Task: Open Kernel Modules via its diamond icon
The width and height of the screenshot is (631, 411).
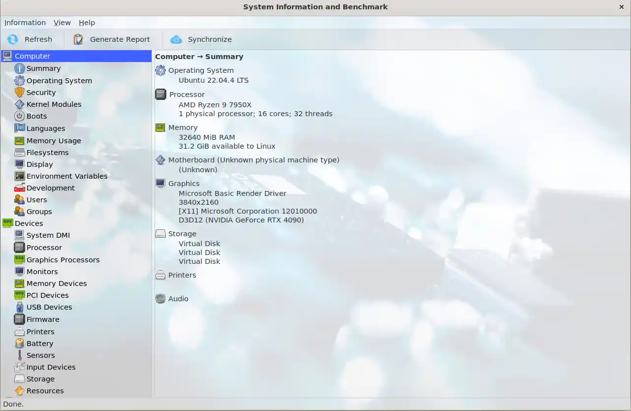Action: pyautogui.click(x=19, y=104)
